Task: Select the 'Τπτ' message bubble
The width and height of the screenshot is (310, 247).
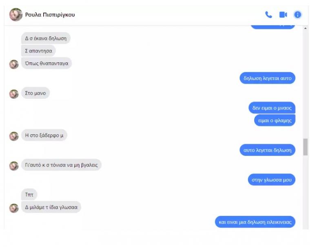Action: [29, 195]
